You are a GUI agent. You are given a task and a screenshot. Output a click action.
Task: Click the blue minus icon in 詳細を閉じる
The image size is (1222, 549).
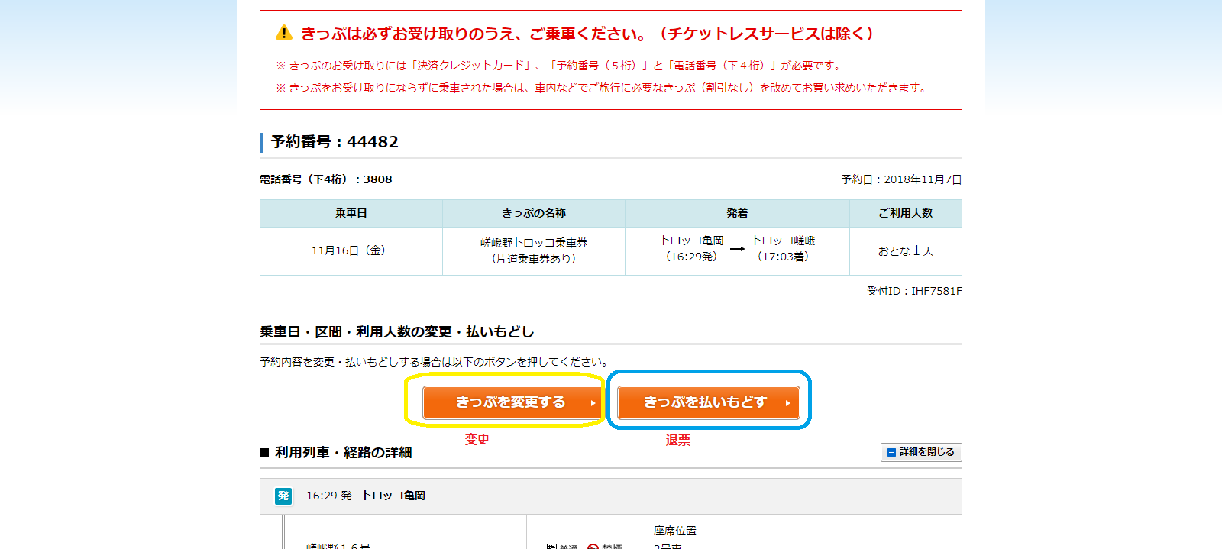tap(891, 453)
